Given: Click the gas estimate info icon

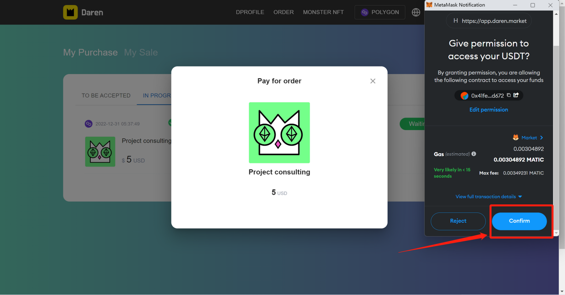Looking at the screenshot, I should (x=474, y=154).
